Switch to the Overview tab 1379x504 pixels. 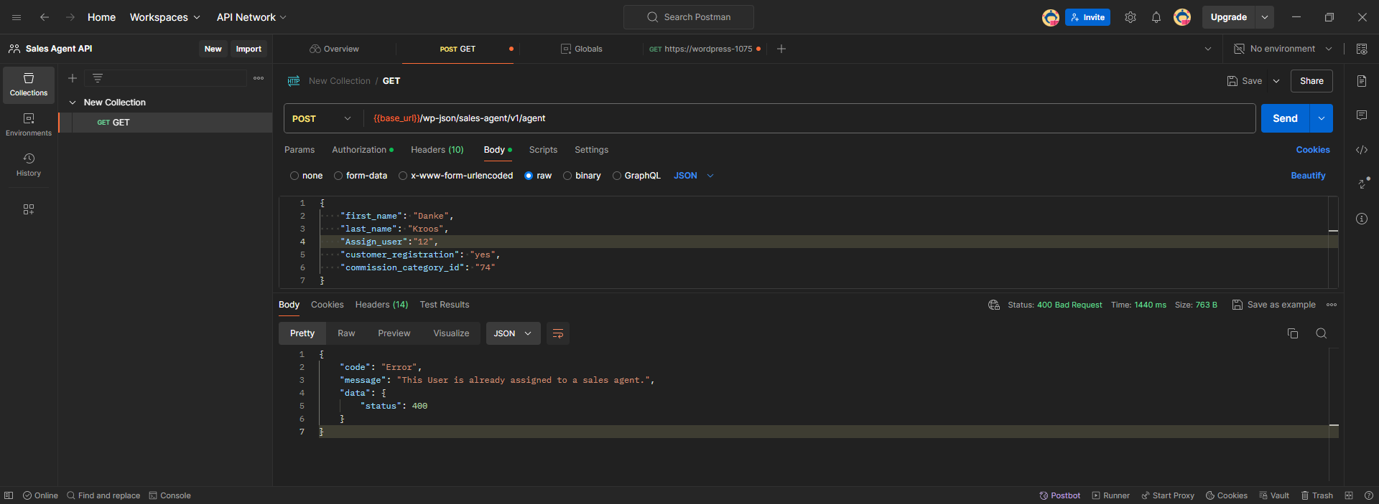335,49
